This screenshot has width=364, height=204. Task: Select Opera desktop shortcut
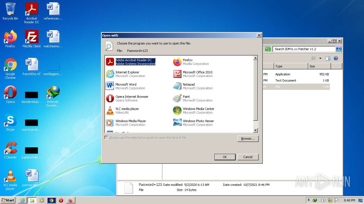[10, 95]
